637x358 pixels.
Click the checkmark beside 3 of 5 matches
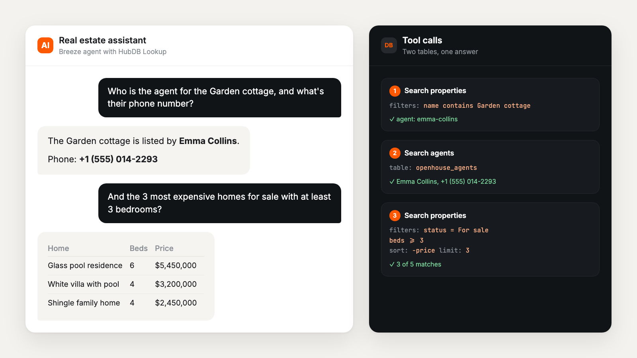tap(392, 265)
